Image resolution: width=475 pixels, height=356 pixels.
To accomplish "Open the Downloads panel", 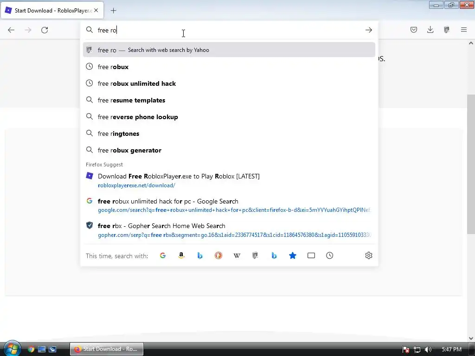I will click(x=430, y=30).
